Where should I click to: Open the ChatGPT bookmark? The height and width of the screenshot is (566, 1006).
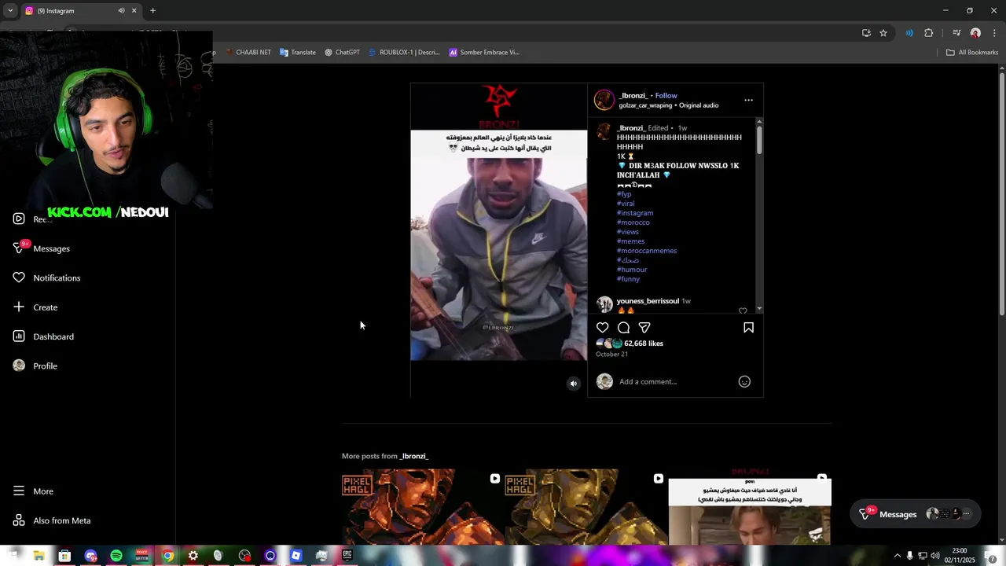click(x=342, y=52)
